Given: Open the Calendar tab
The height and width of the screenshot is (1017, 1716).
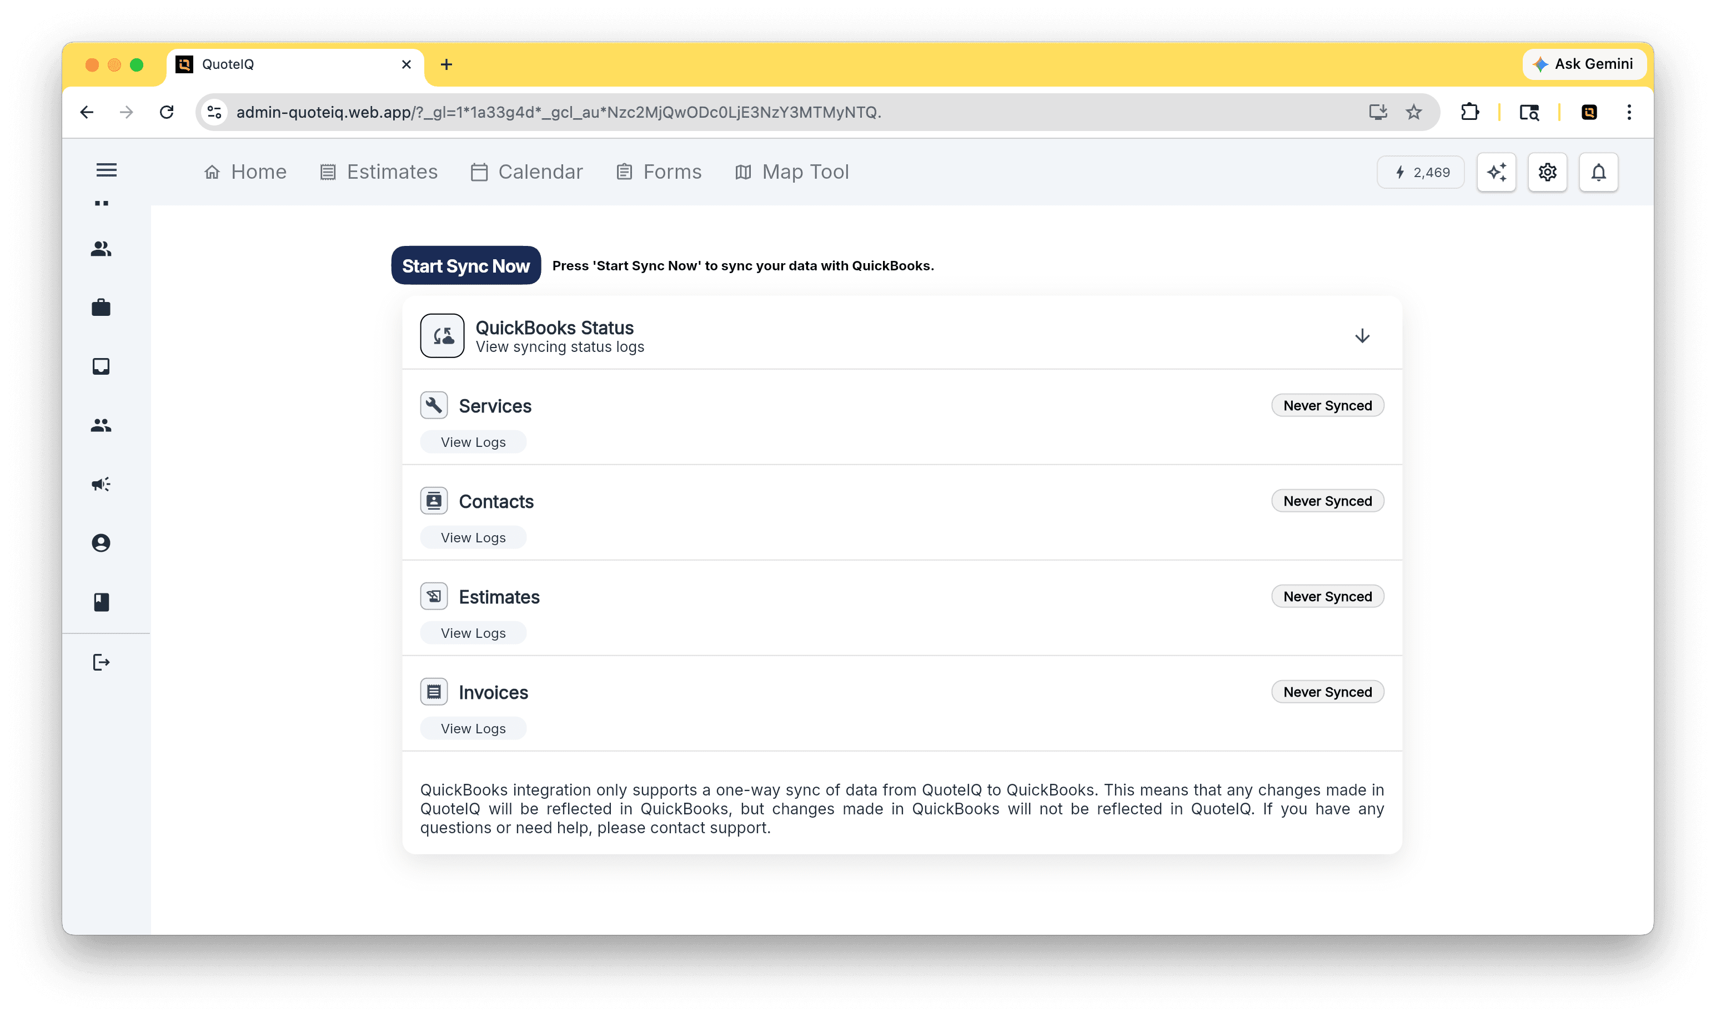Looking at the screenshot, I should point(526,172).
